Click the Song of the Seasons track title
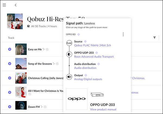The width and height of the screenshot is (163, 114). tap(40, 64)
